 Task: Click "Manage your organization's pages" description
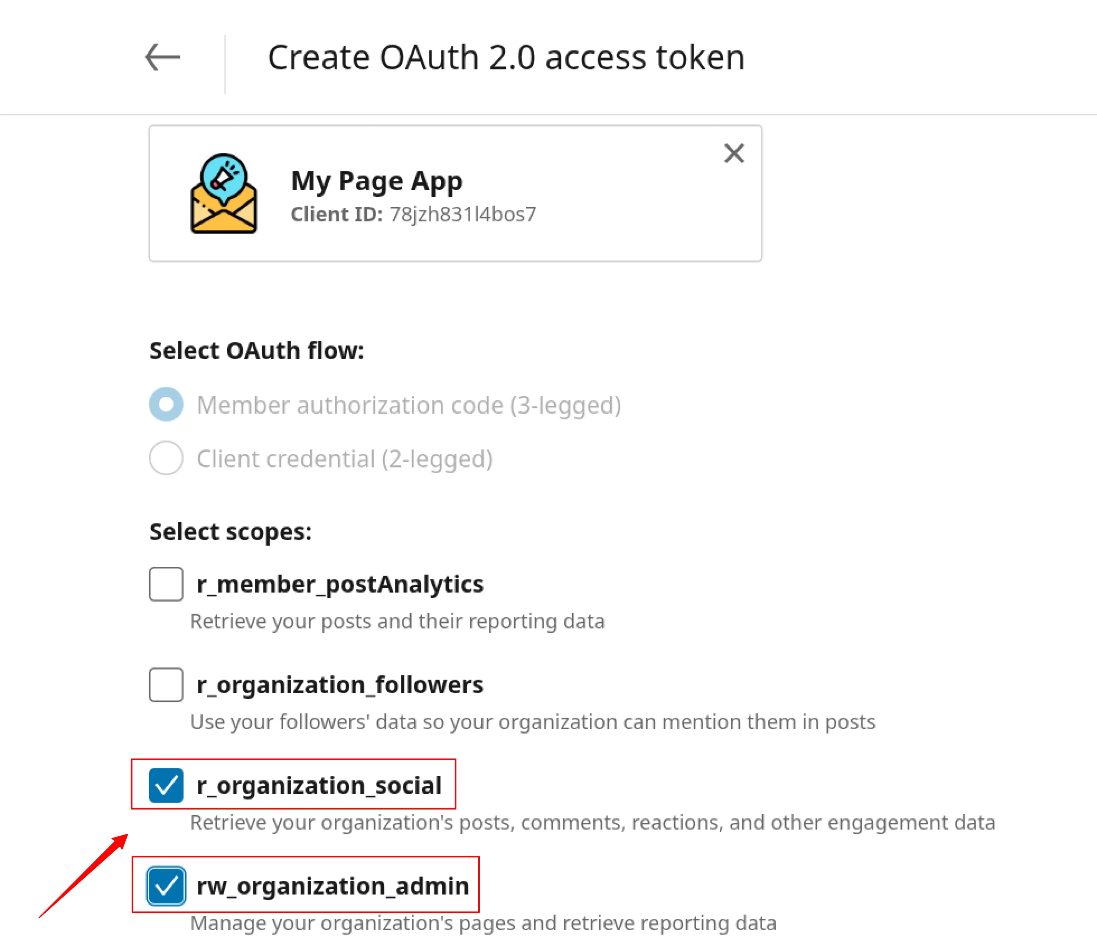(x=483, y=923)
